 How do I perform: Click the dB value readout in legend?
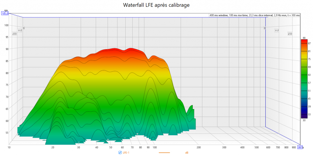pyautogui.click(x=186, y=153)
